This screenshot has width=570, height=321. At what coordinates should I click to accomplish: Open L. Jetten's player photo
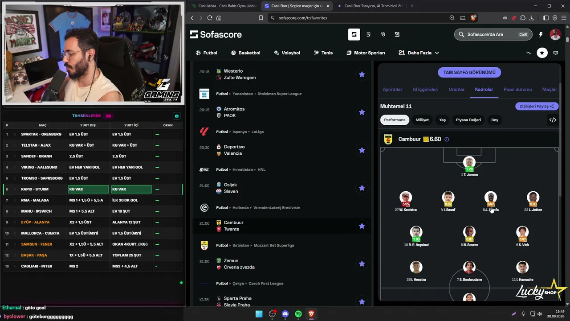pyautogui.click(x=533, y=197)
